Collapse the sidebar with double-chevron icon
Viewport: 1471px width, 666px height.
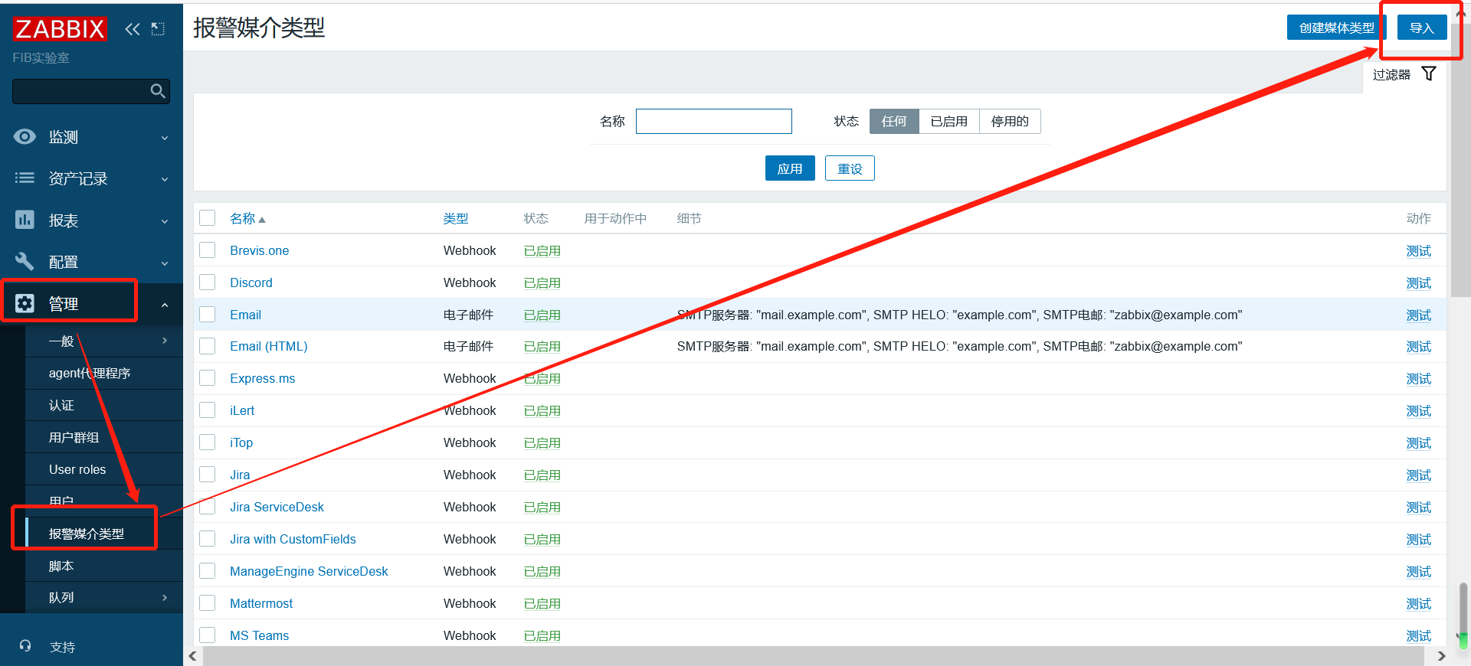tap(133, 29)
